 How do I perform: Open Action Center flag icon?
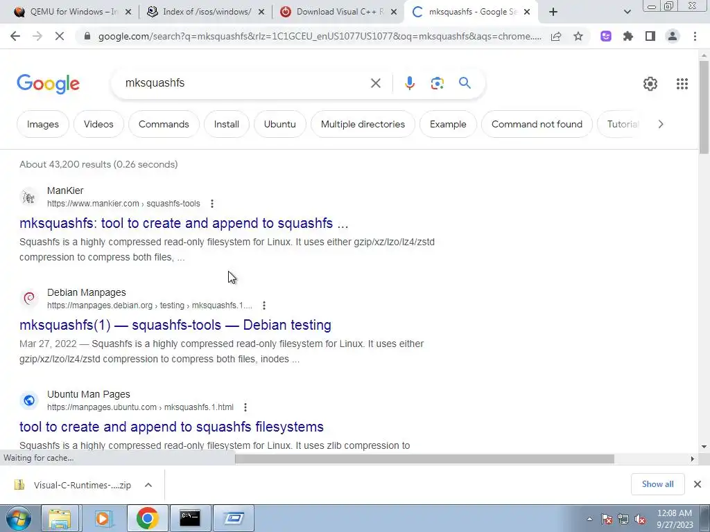(606, 520)
